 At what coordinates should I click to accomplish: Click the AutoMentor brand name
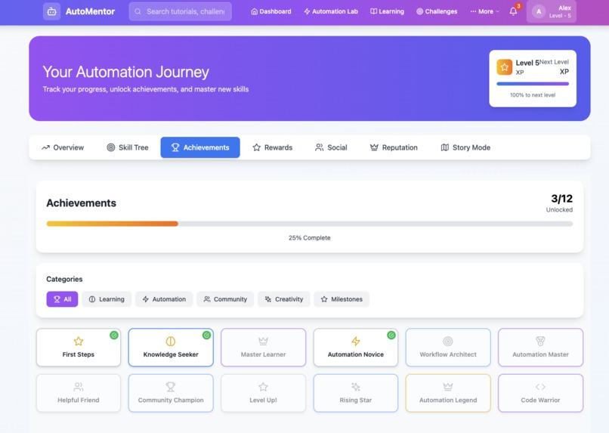click(x=90, y=11)
